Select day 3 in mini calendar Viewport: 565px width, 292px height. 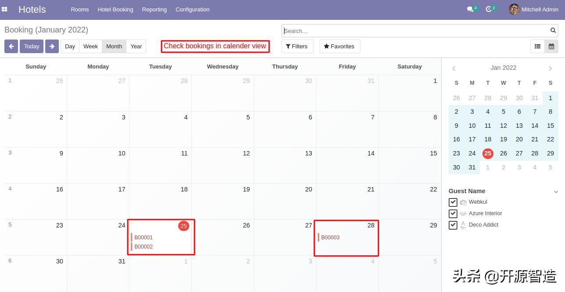pyautogui.click(x=472, y=112)
